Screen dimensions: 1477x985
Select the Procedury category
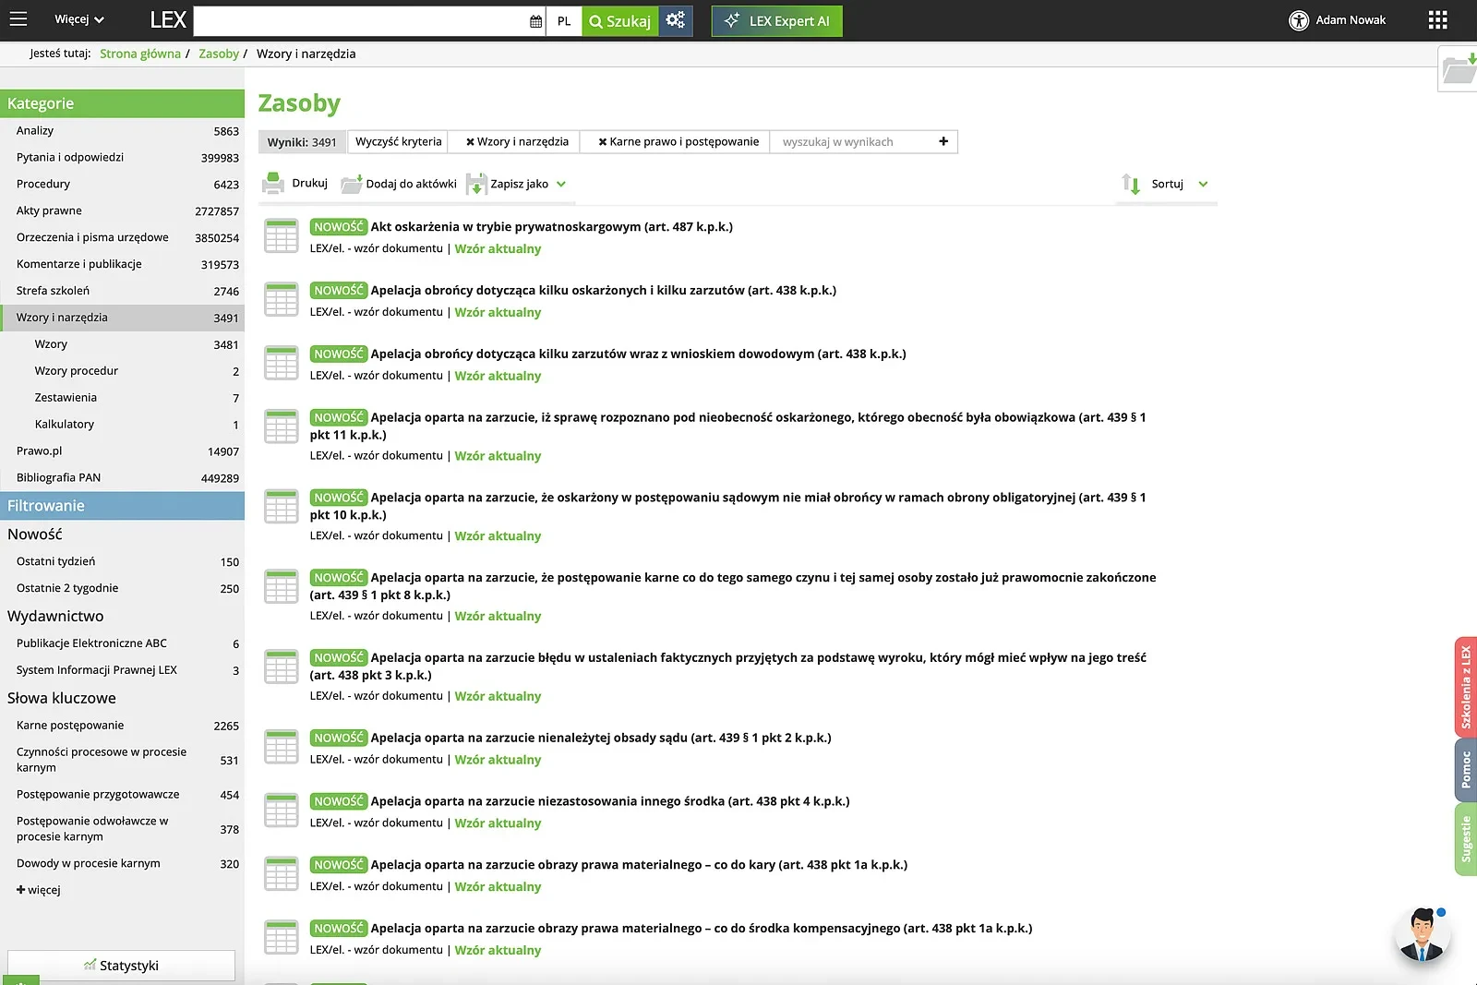pos(122,185)
